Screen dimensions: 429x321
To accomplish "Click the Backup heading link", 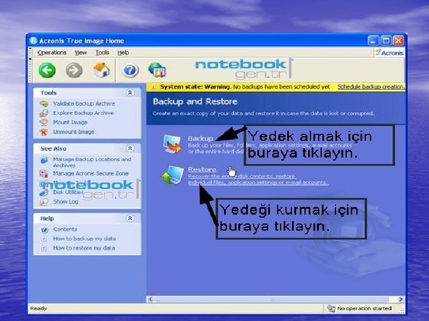I will point(200,139).
